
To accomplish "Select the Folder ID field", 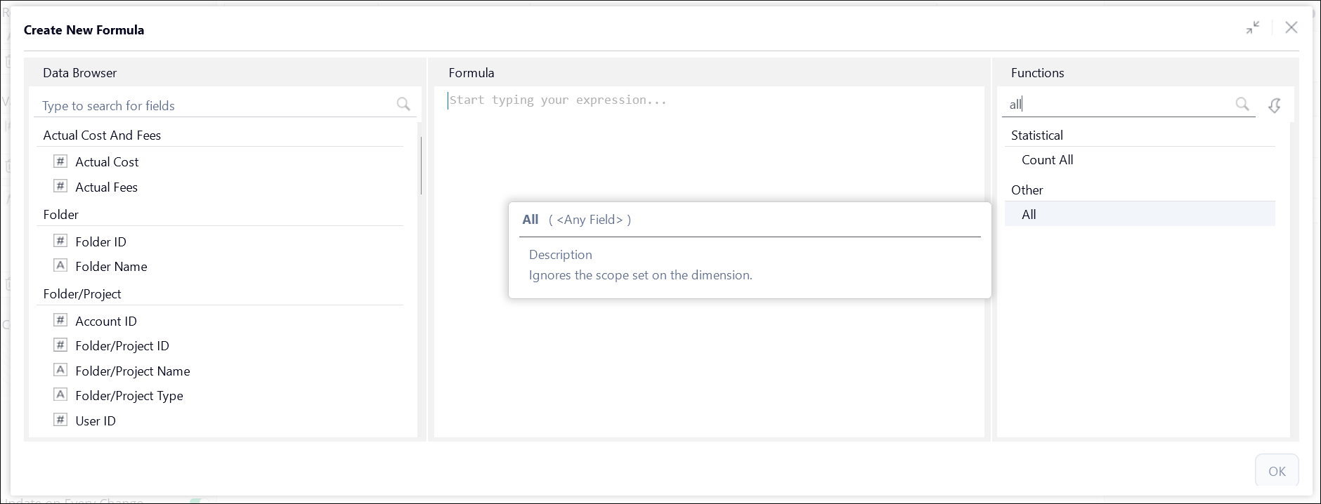I will click(x=100, y=242).
